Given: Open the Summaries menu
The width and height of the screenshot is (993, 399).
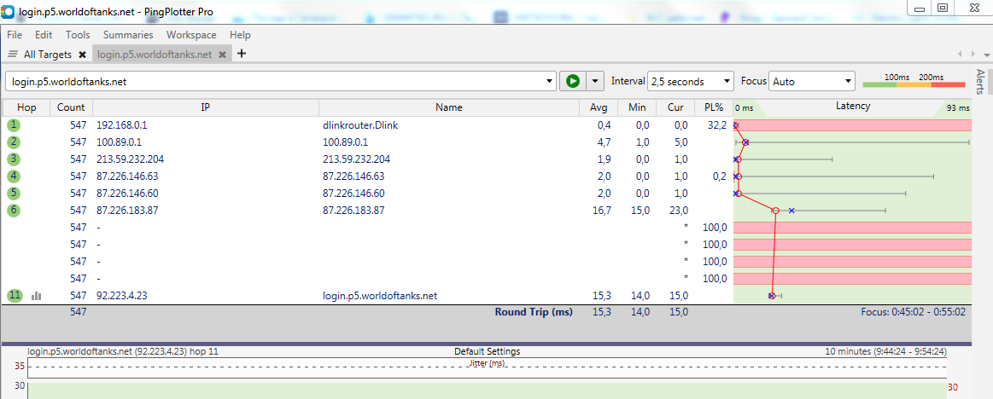Looking at the screenshot, I should (x=128, y=35).
